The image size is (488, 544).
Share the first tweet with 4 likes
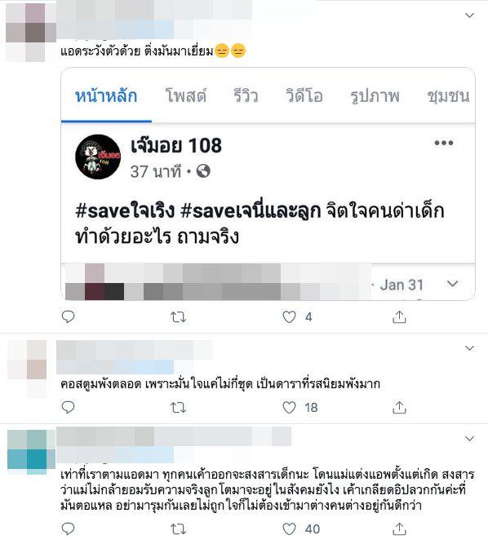399,316
